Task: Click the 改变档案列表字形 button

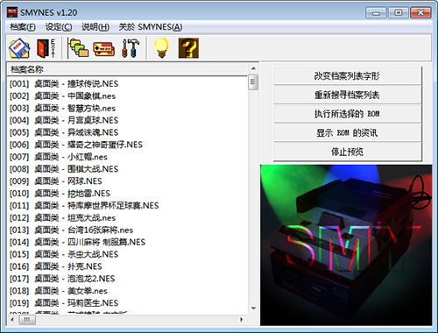Action: click(347, 76)
